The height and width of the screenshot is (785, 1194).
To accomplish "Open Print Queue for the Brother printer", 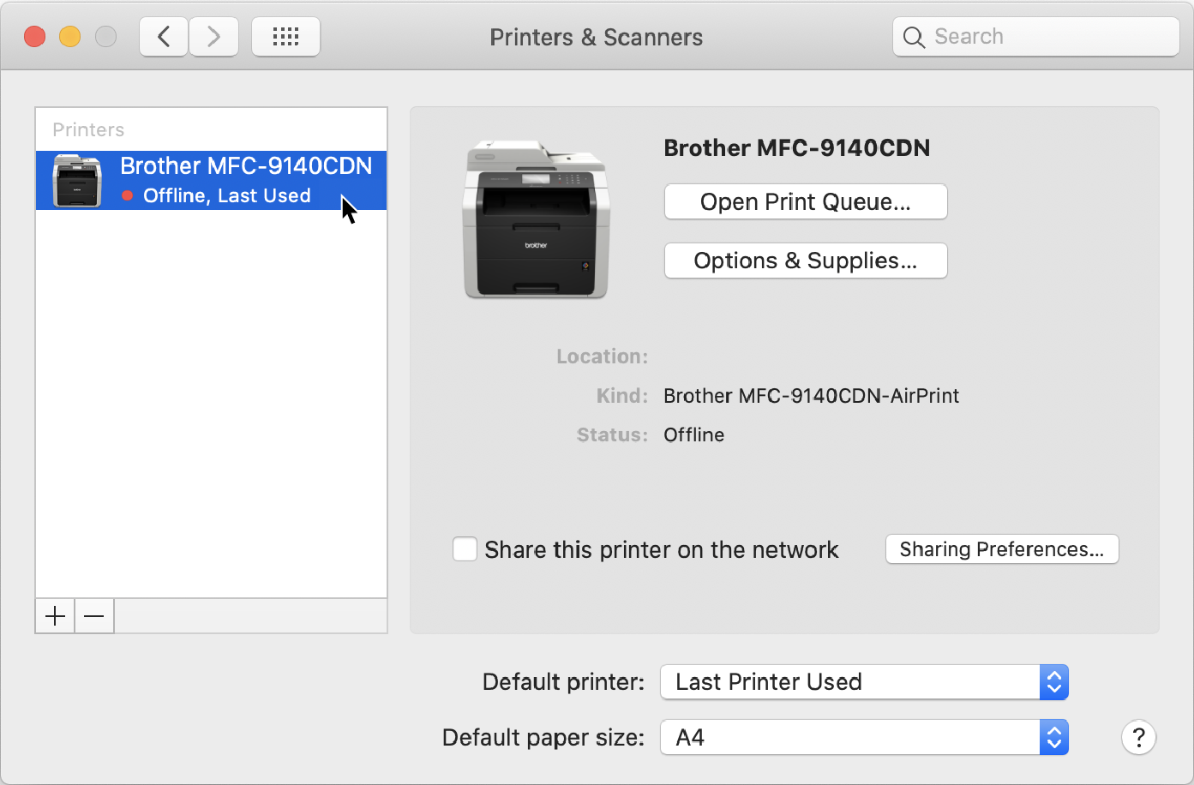I will click(804, 201).
